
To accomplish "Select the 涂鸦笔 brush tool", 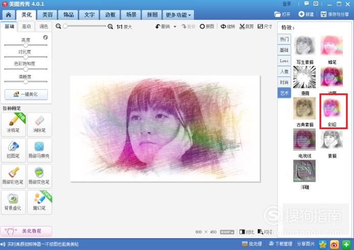I will [13, 124].
